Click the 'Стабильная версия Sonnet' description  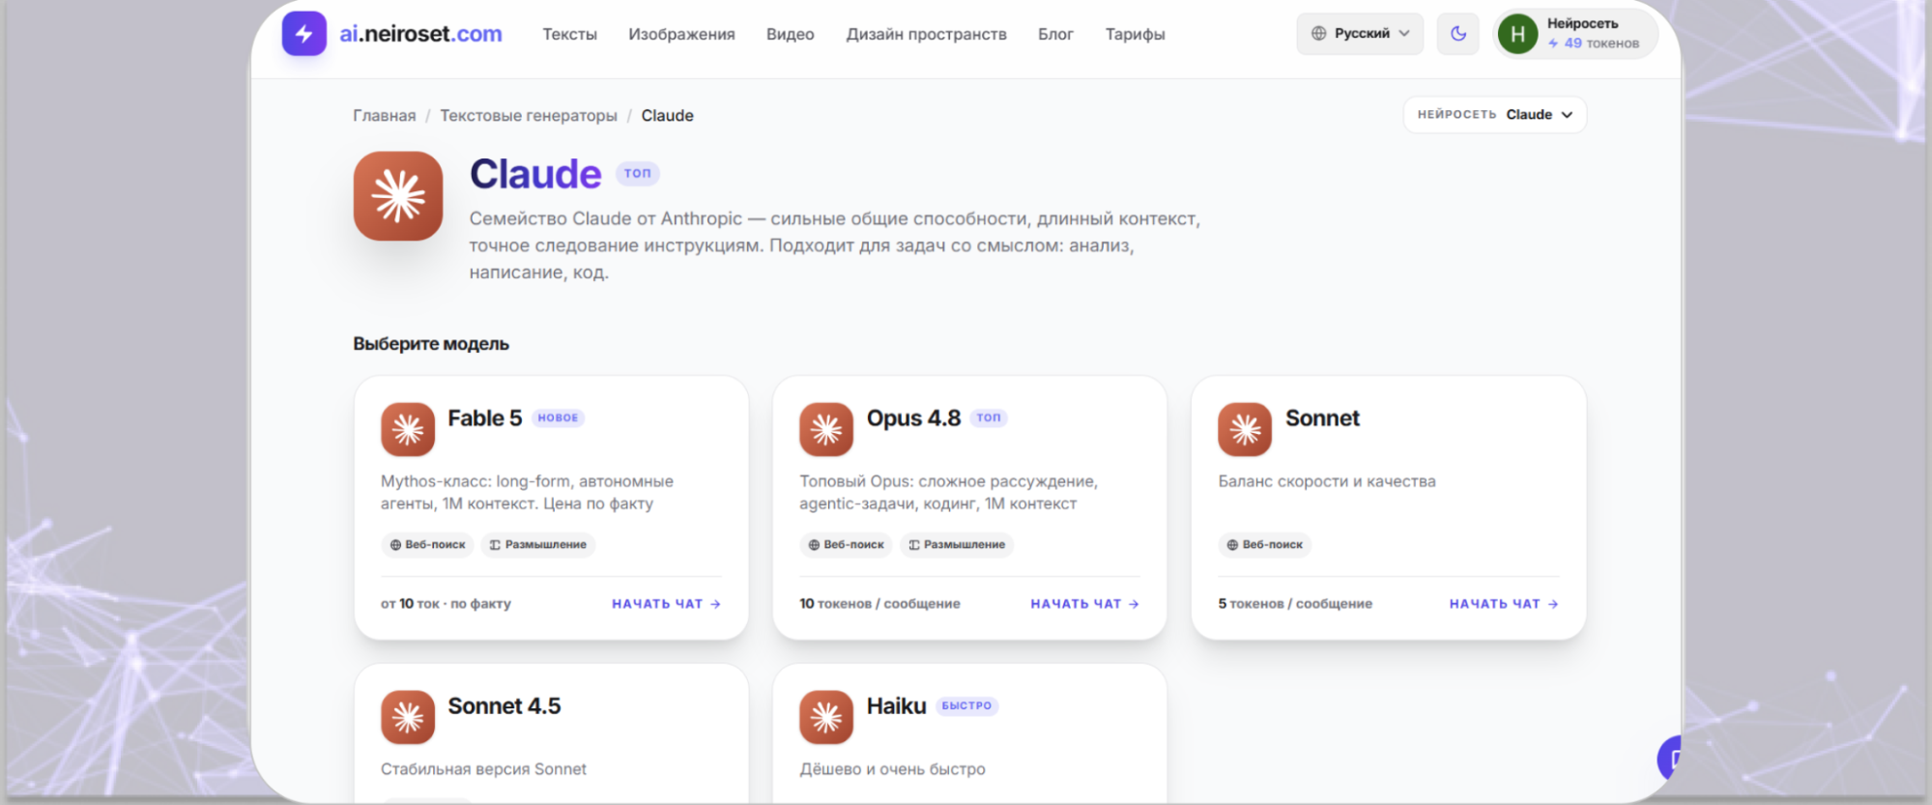pos(483,769)
